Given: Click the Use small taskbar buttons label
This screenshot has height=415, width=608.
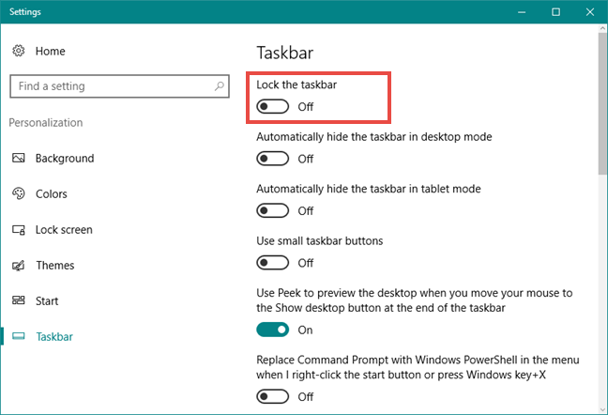Looking at the screenshot, I should (320, 241).
